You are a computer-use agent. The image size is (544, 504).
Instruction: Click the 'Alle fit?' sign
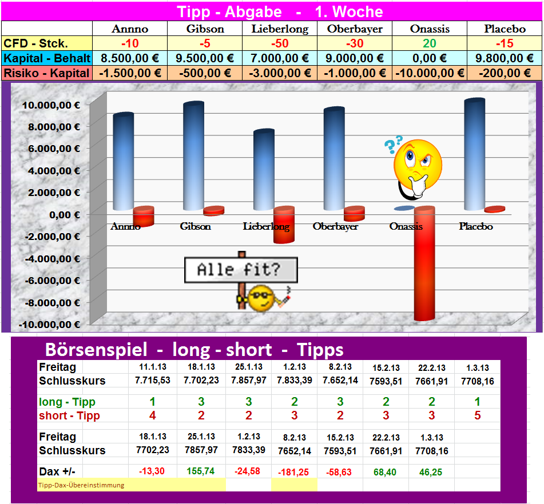(241, 270)
